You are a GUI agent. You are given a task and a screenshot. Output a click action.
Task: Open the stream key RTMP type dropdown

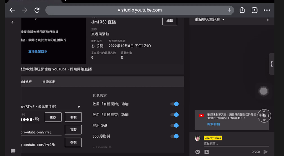[51, 107]
